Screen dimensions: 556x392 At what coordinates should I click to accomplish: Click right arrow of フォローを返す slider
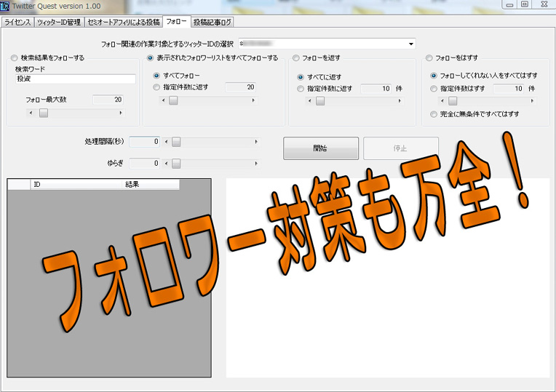click(x=400, y=101)
